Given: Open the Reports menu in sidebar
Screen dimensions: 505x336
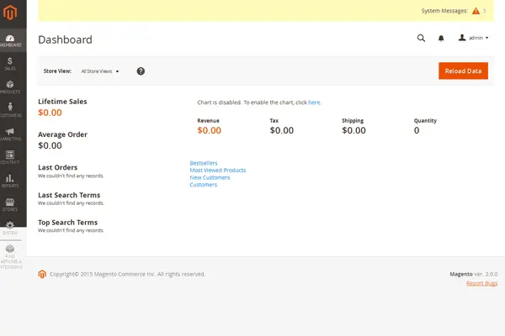Looking at the screenshot, I should click(10, 181).
